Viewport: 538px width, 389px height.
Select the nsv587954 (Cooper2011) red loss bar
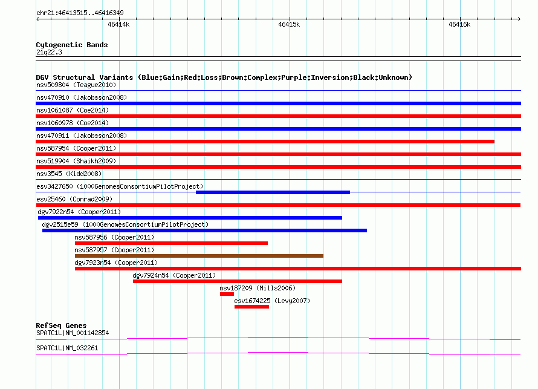(278, 154)
